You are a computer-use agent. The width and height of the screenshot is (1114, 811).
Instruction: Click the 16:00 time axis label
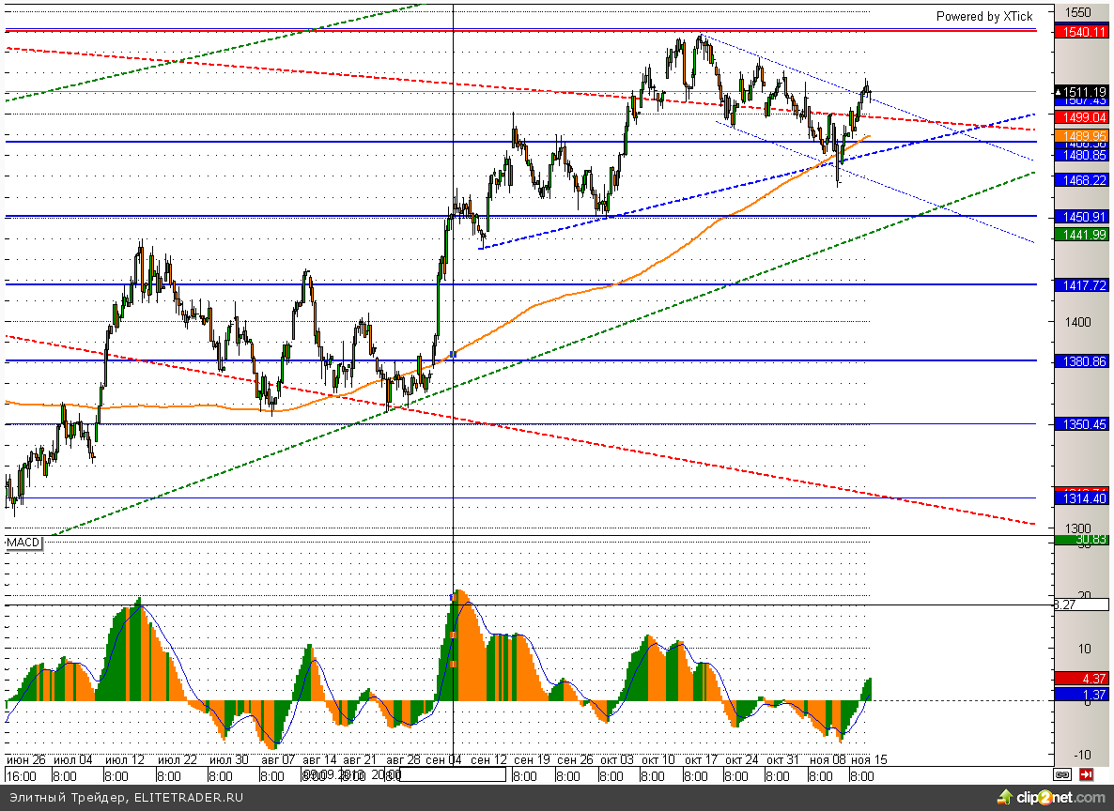(x=22, y=776)
